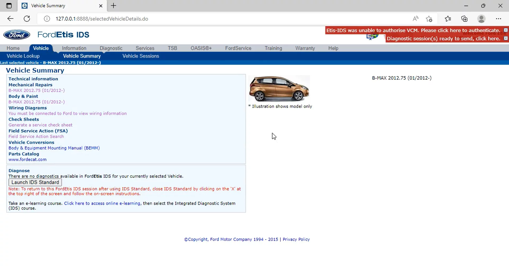
Task: Add page to favorites star icon
Action: coord(429,19)
